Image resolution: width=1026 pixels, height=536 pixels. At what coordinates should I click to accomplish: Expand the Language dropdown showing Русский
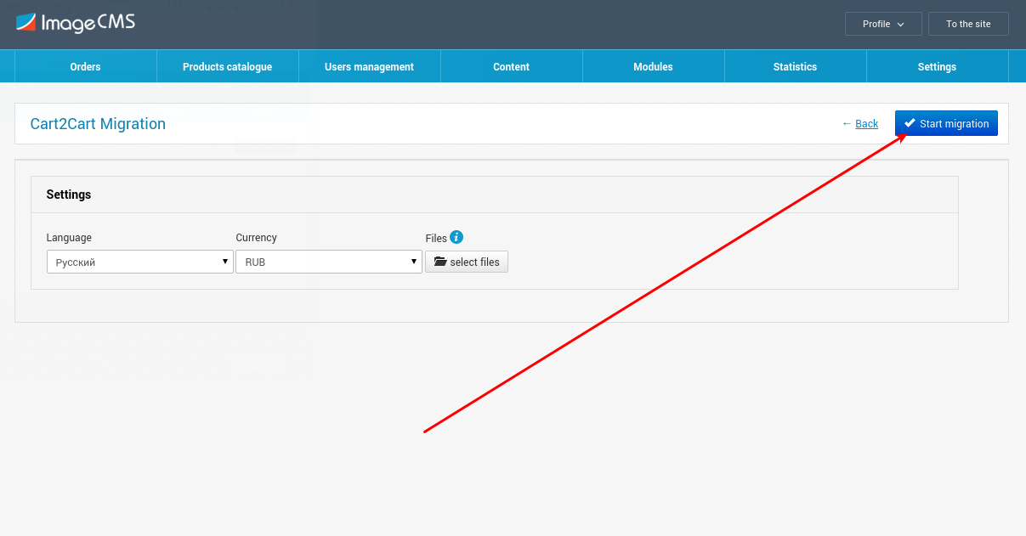[140, 262]
